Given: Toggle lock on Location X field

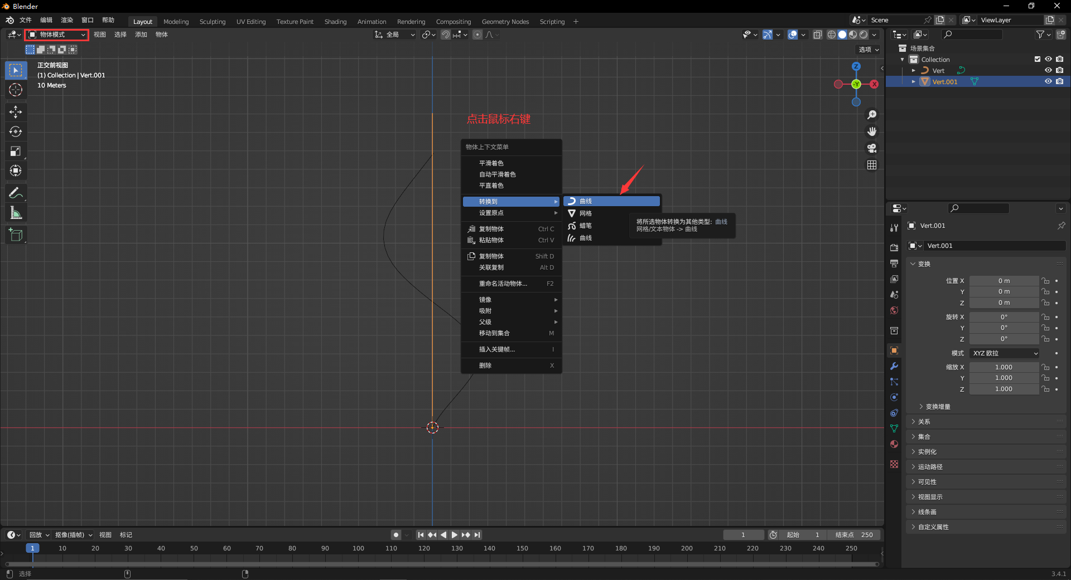Looking at the screenshot, I should [1046, 281].
